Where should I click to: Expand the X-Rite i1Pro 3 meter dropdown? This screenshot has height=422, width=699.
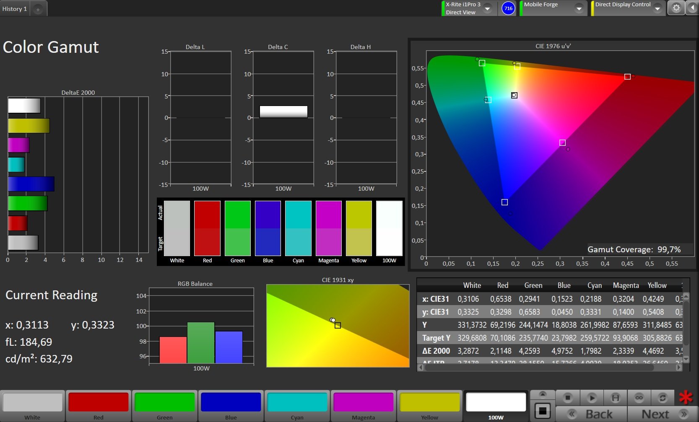tap(488, 8)
